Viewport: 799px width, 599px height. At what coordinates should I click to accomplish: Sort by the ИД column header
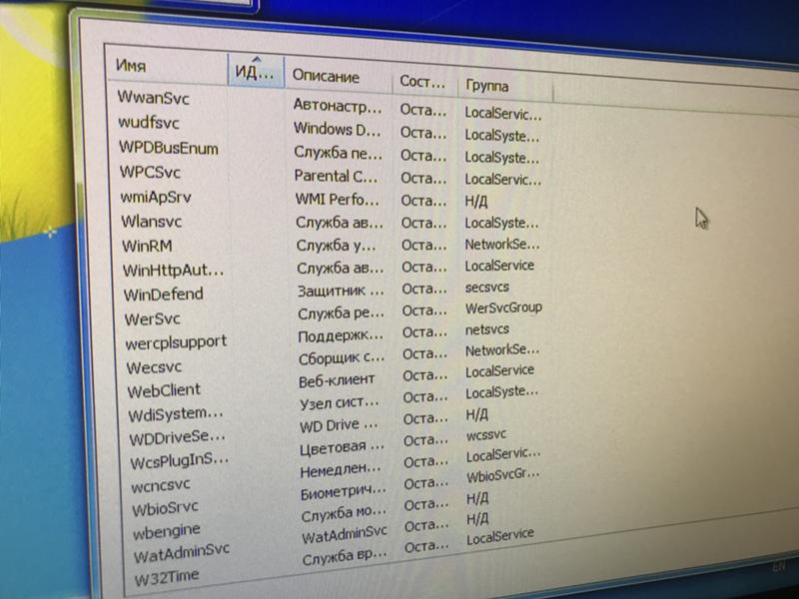click(256, 71)
